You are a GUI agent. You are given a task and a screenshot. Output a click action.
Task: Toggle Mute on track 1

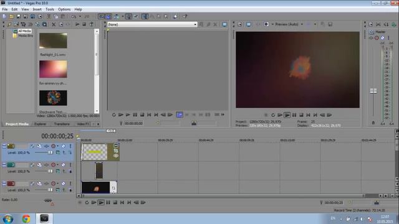click(64, 146)
